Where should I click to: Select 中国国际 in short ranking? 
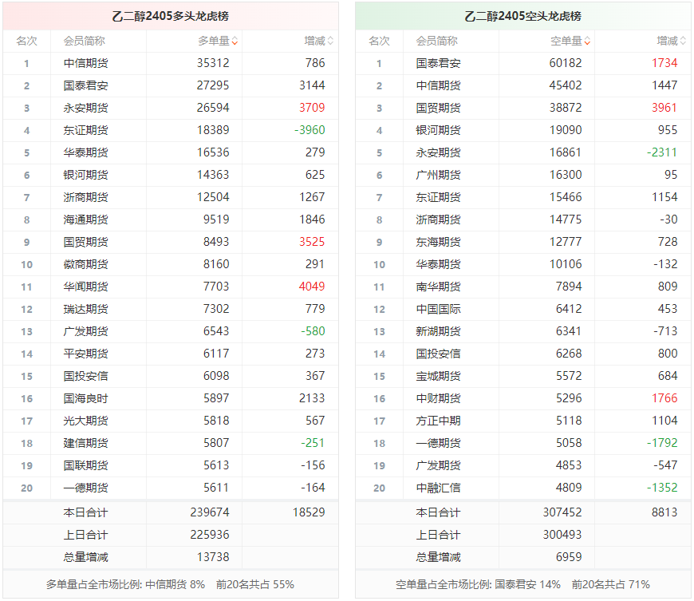point(438,309)
